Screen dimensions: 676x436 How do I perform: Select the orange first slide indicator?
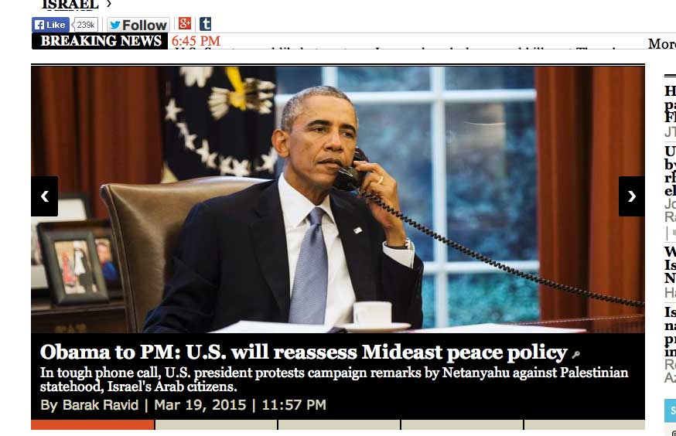point(93,425)
